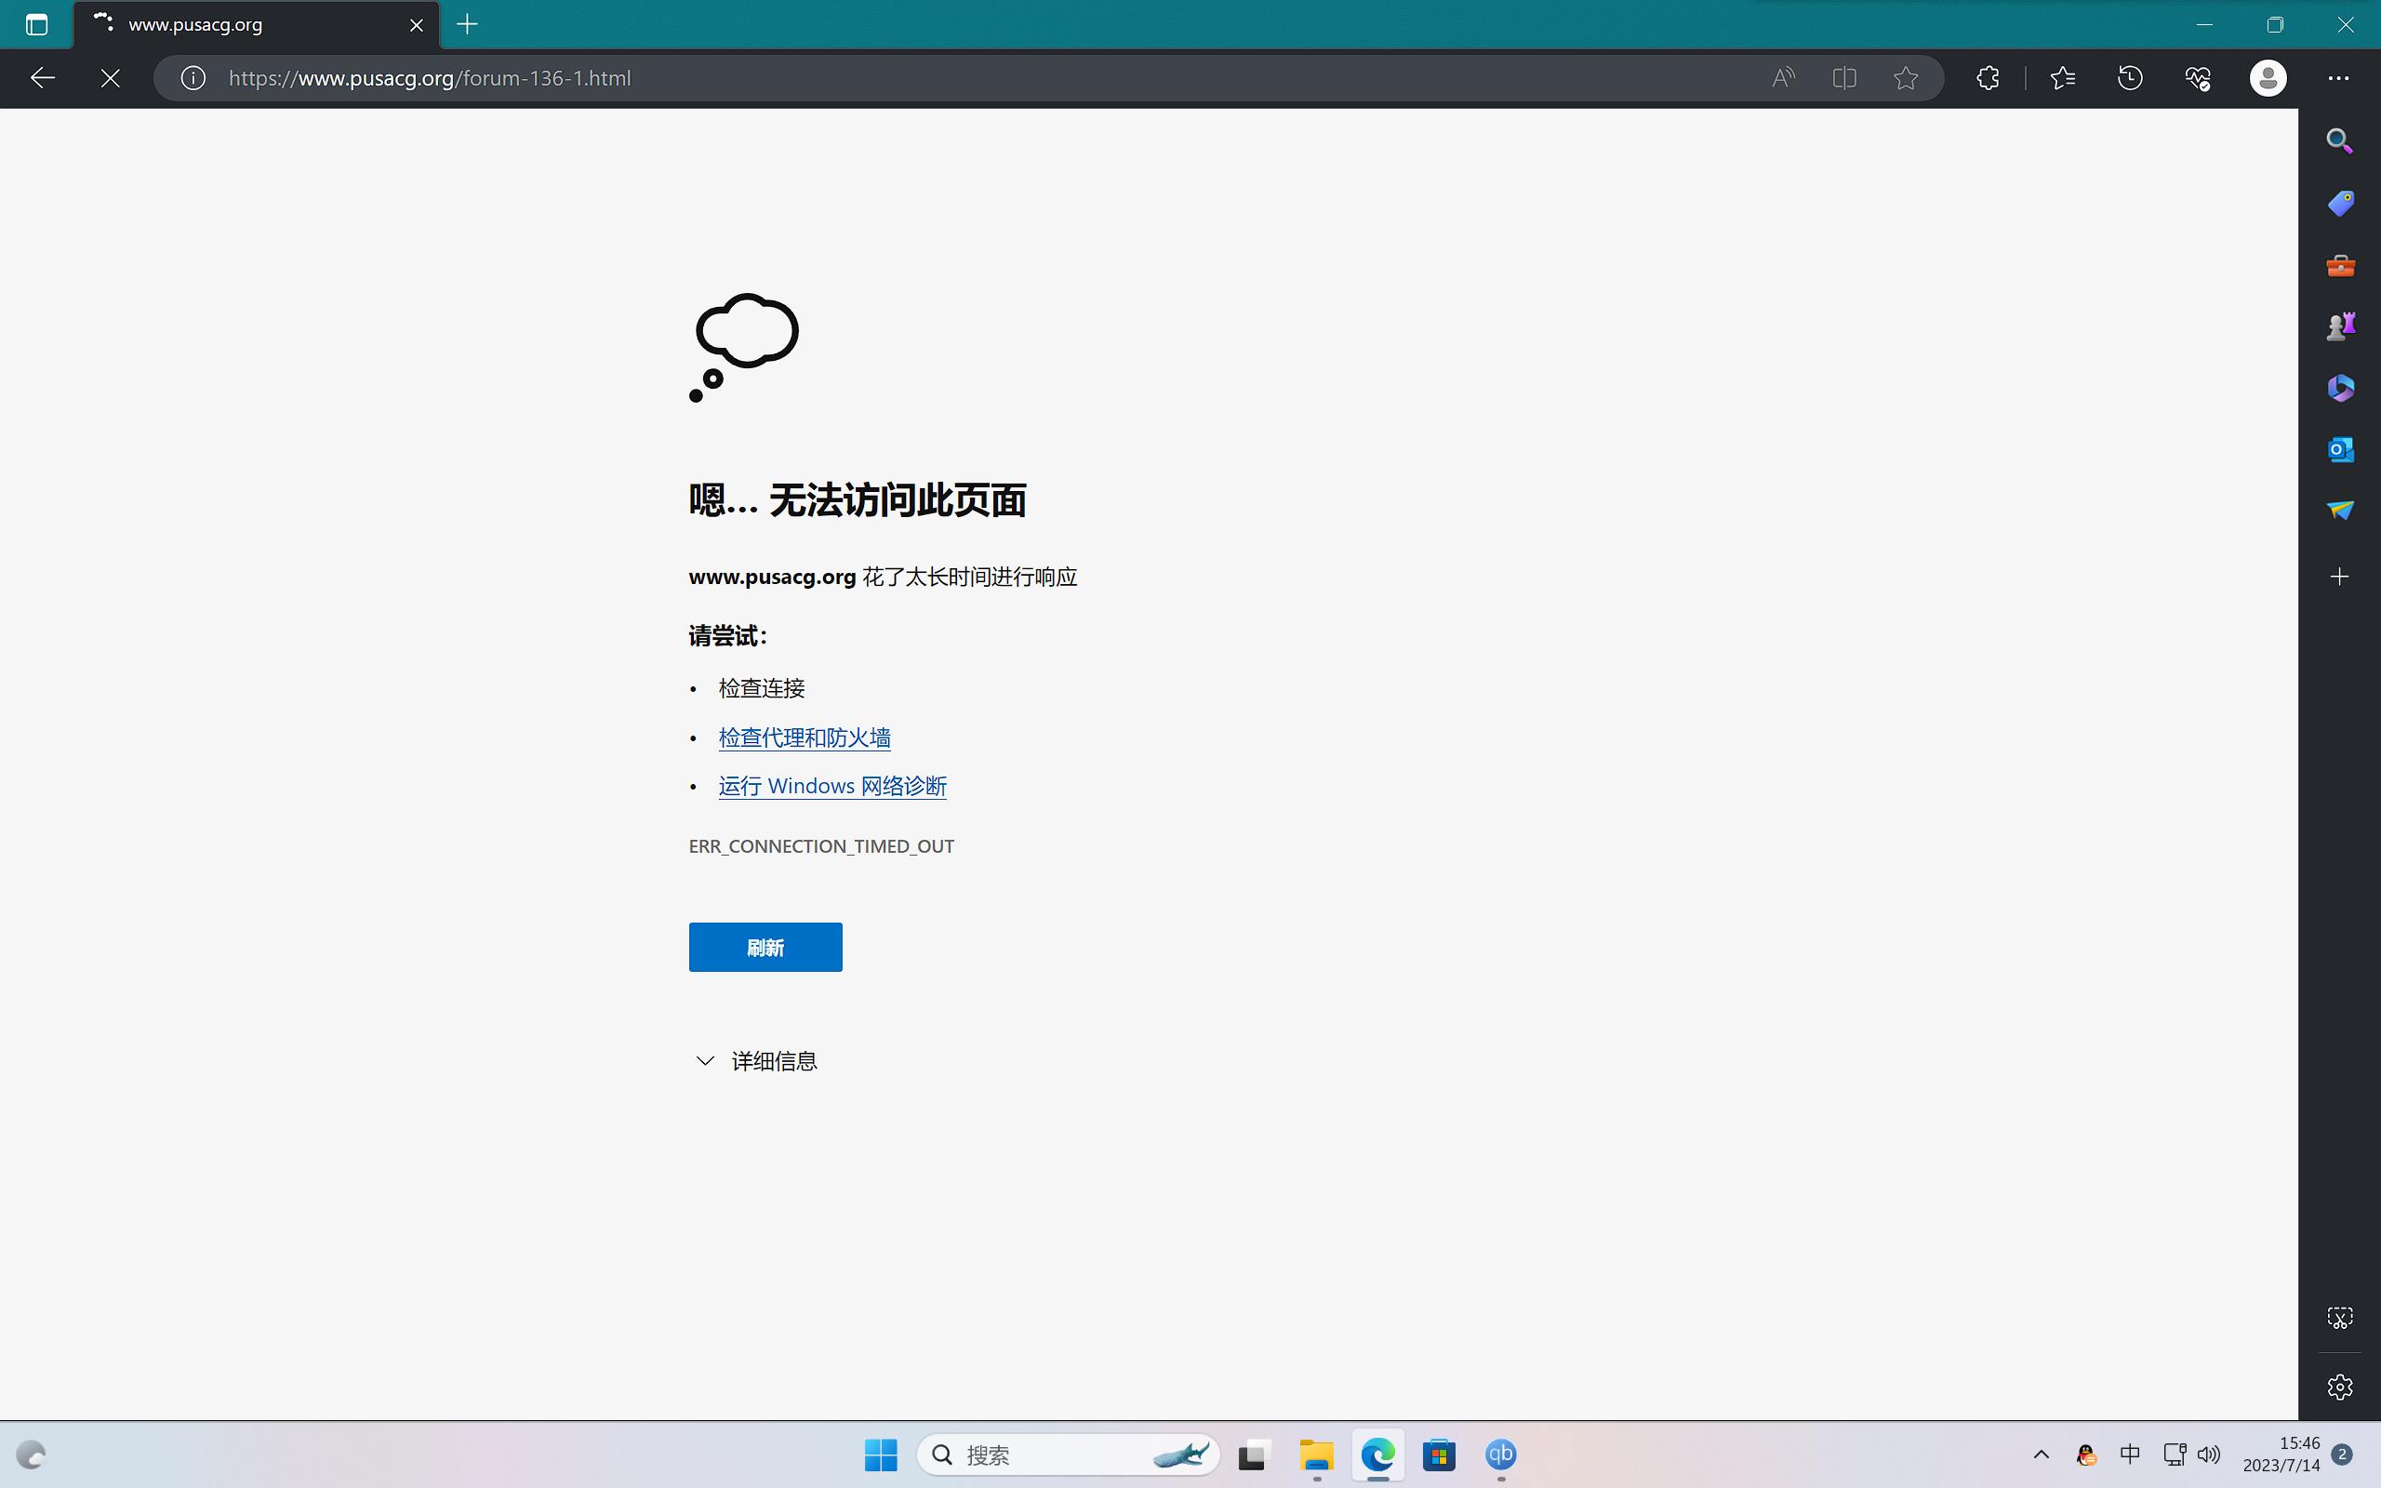2381x1488 pixels.
Task: Click the 刷新 refresh button
Action: pyautogui.click(x=765, y=947)
